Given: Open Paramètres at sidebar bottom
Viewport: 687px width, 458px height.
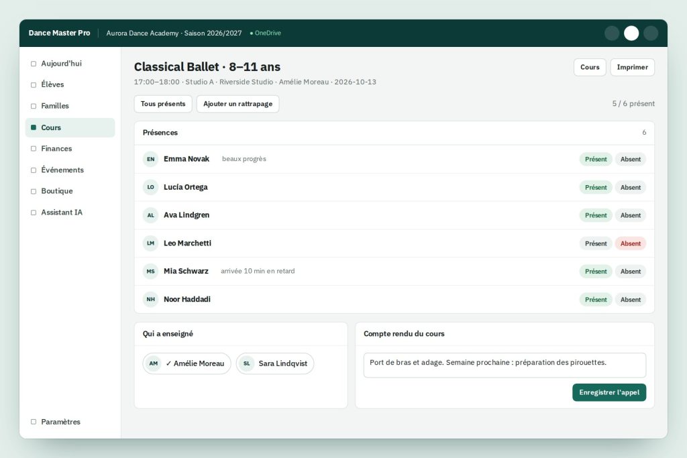Looking at the screenshot, I should pyautogui.click(x=70, y=422).
